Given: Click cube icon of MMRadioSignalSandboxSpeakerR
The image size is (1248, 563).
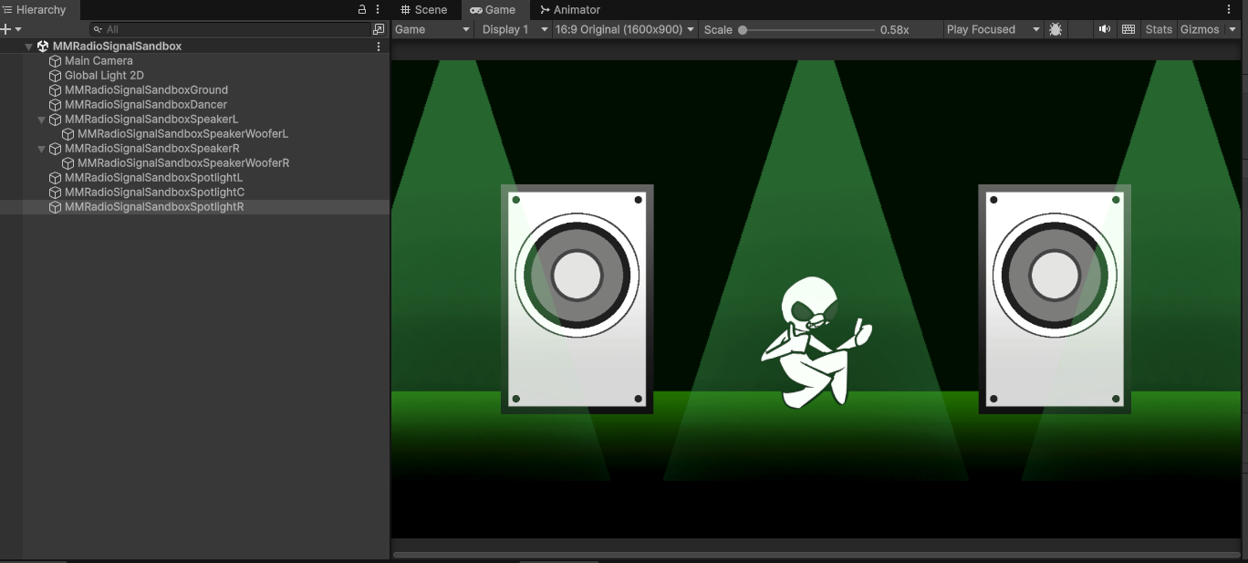Looking at the screenshot, I should [55, 149].
